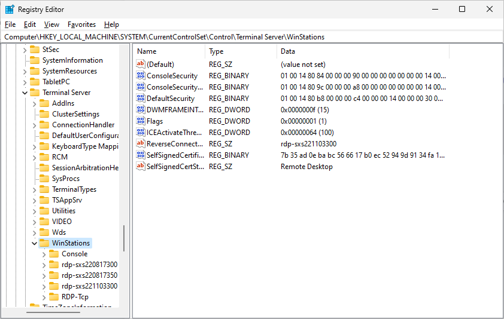Select the rdp-sxs220817350 tree key
The width and height of the screenshot is (504, 319).
coord(89,275)
